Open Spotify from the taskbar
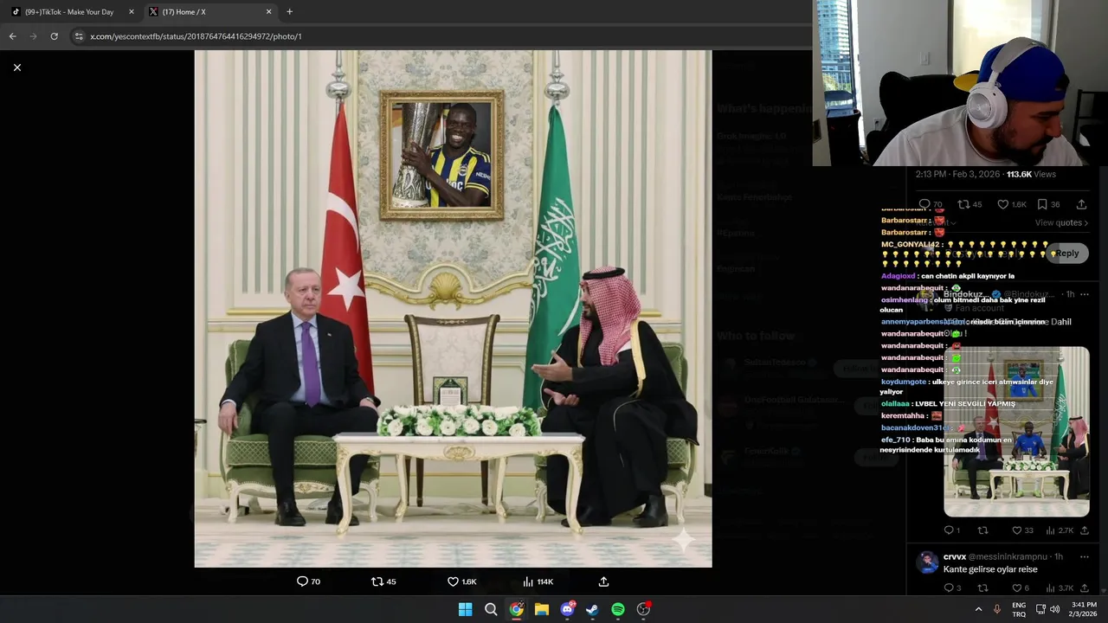The height and width of the screenshot is (623, 1108). click(x=618, y=609)
